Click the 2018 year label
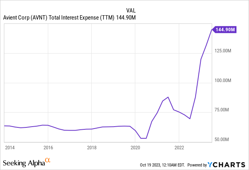 91,147
